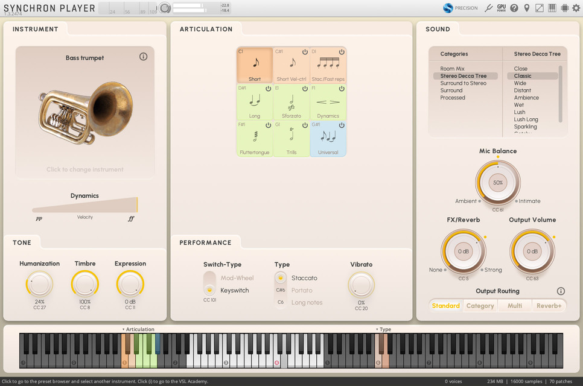
Task: Select the Short Vel-ctrl articulation note icon
Action: (293, 62)
